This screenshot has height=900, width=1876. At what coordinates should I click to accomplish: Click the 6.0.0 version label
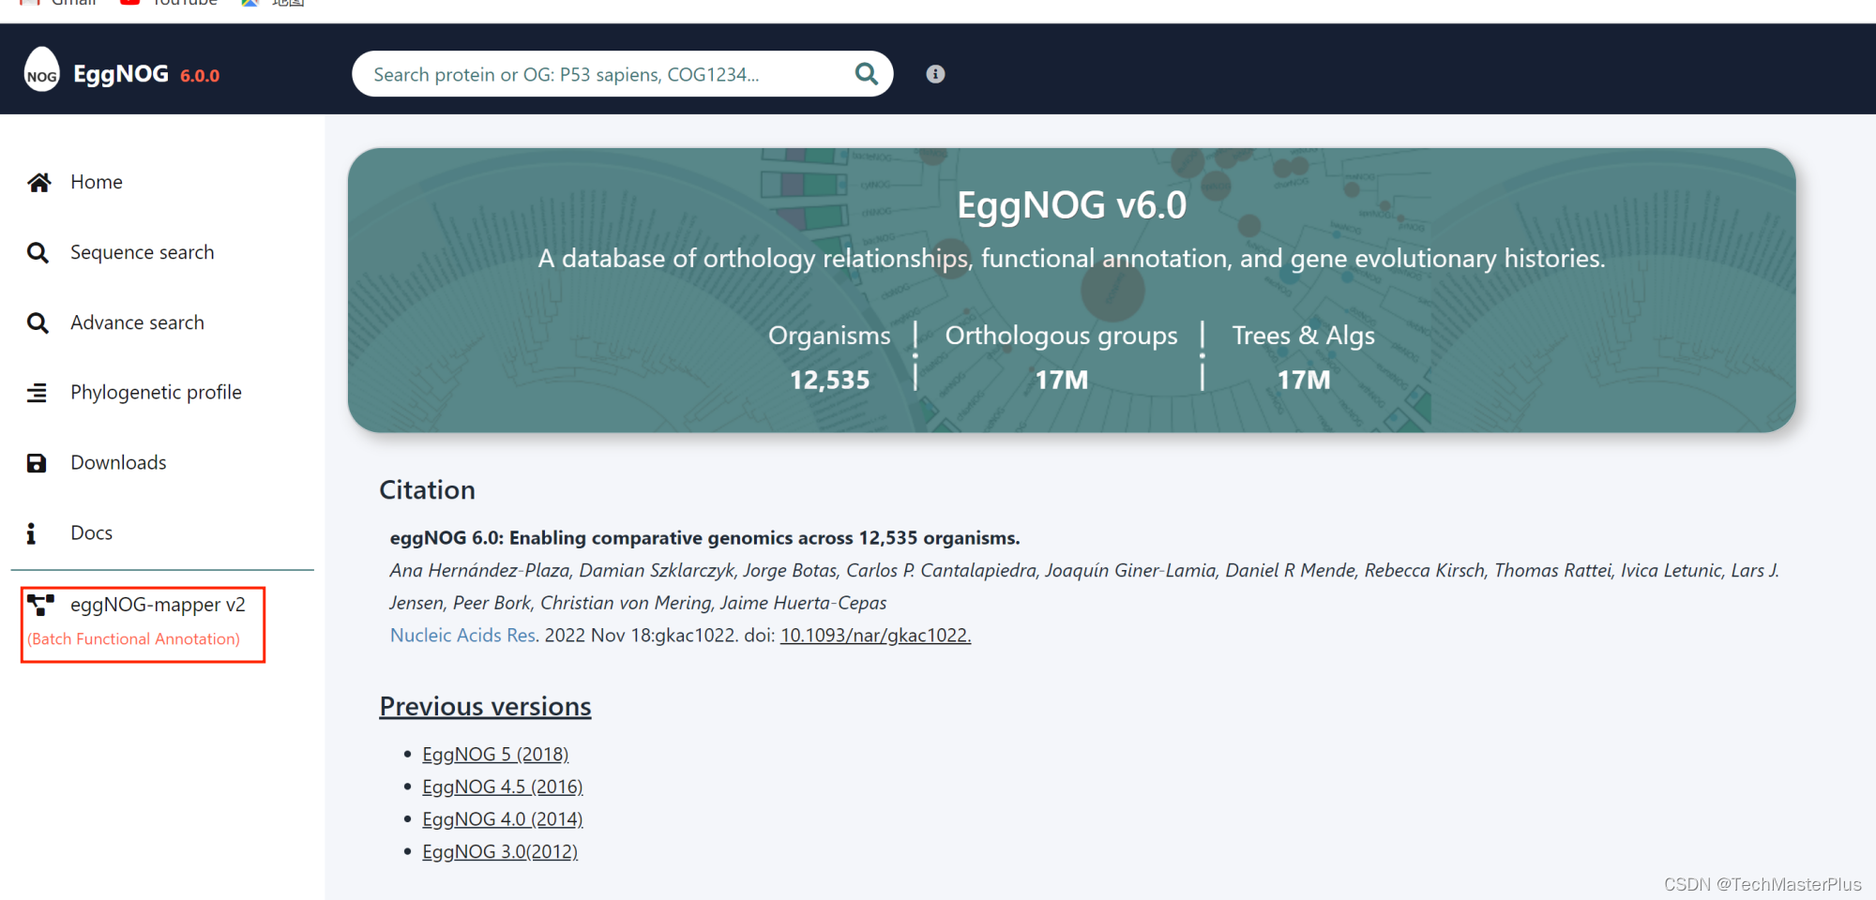coord(200,76)
